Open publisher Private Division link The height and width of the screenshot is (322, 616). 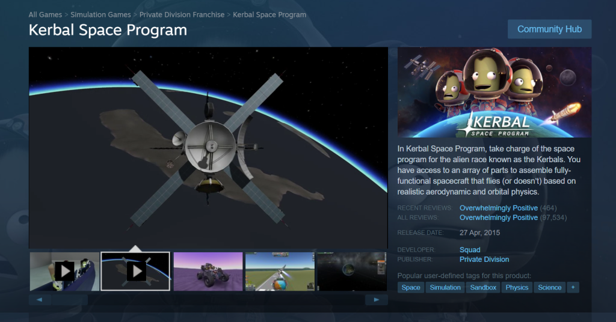coord(484,260)
